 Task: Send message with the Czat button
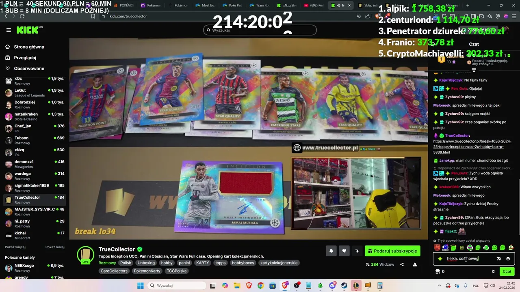pos(507,272)
